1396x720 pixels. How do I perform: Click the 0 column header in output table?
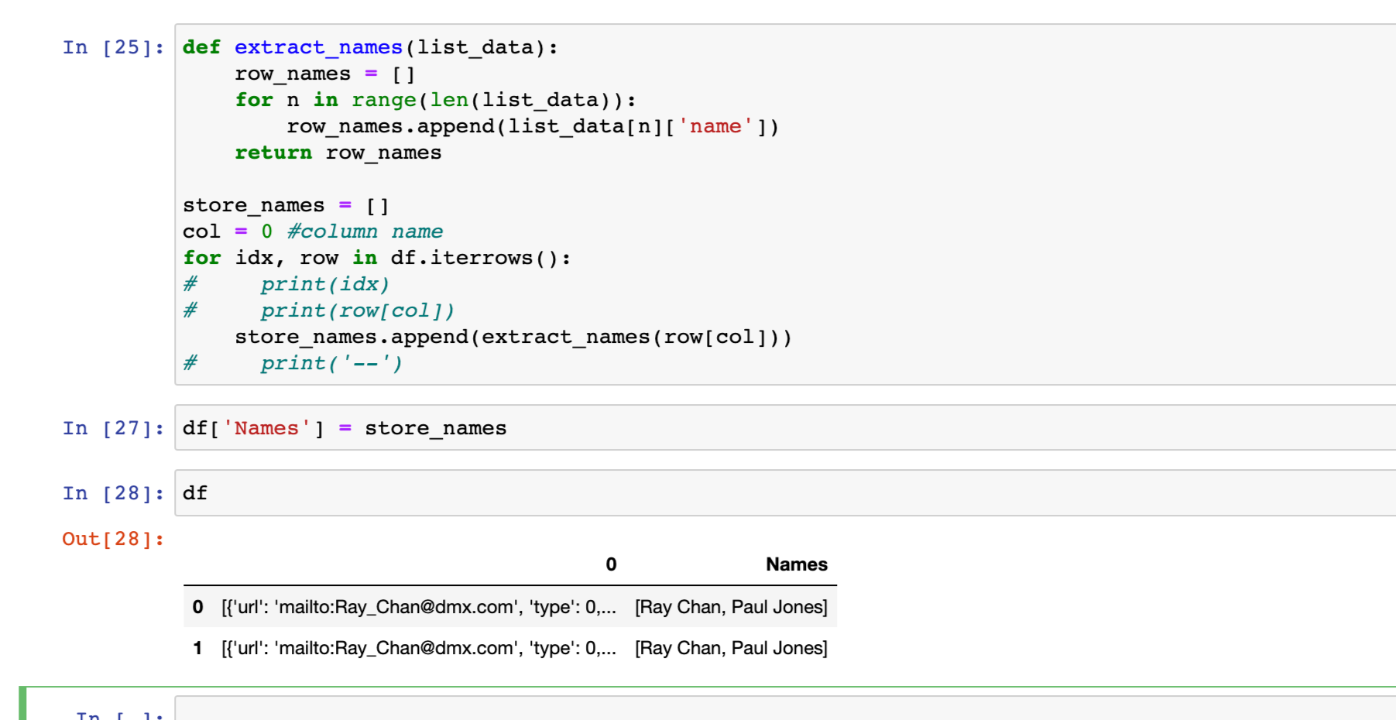coord(611,564)
